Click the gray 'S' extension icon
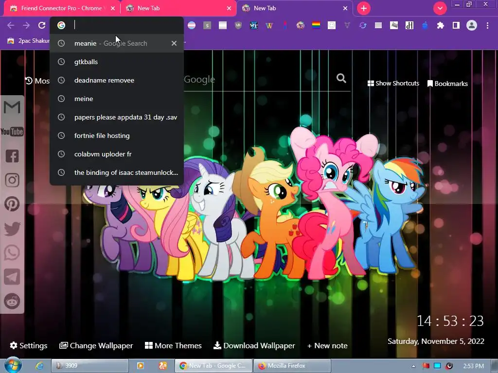Image resolution: width=498 pixels, height=373 pixels. (x=207, y=25)
